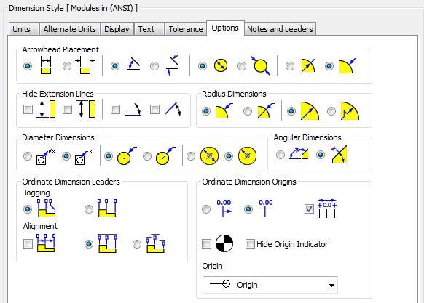Click the black-and-white origin indicator symbol
This screenshot has width=424, height=303.
point(224,243)
